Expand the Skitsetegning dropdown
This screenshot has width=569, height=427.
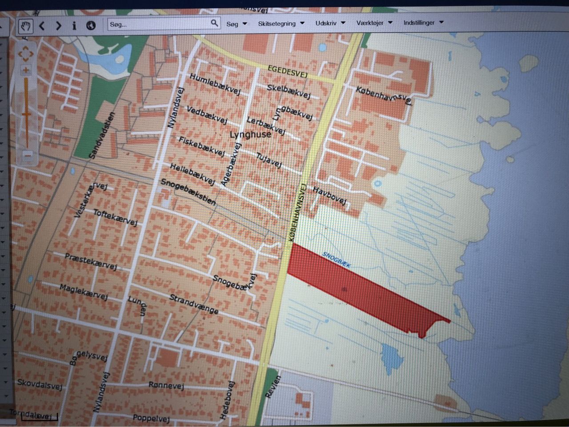281,24
